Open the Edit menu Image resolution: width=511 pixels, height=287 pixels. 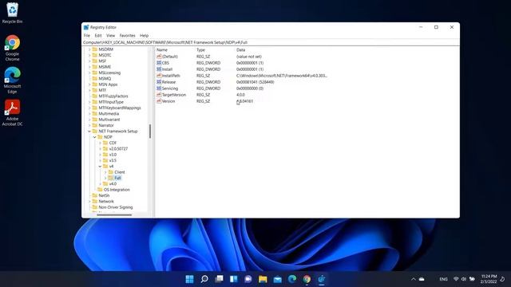(x=98, y=35)
